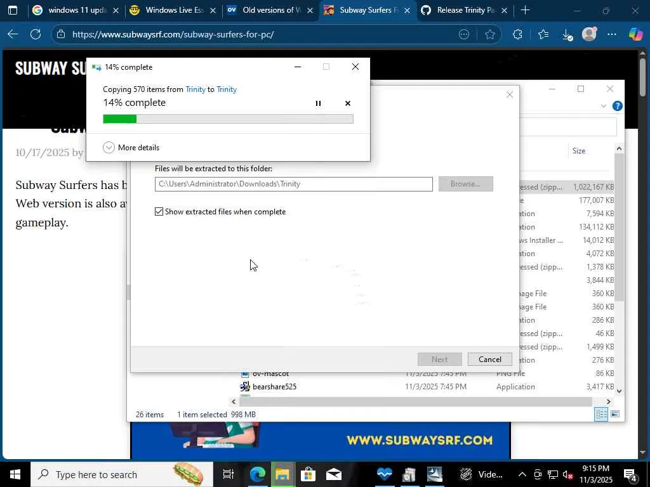
Task: Go back in the browser
Action: [x=13, y=34]
